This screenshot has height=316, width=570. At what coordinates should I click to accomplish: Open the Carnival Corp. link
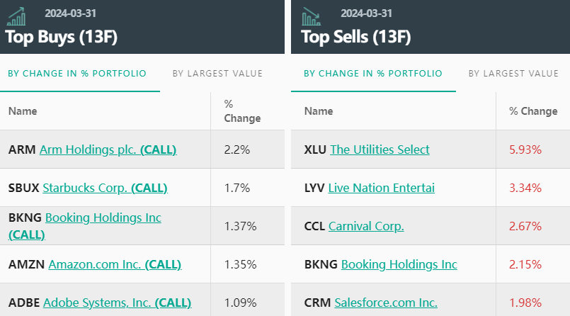366,226
